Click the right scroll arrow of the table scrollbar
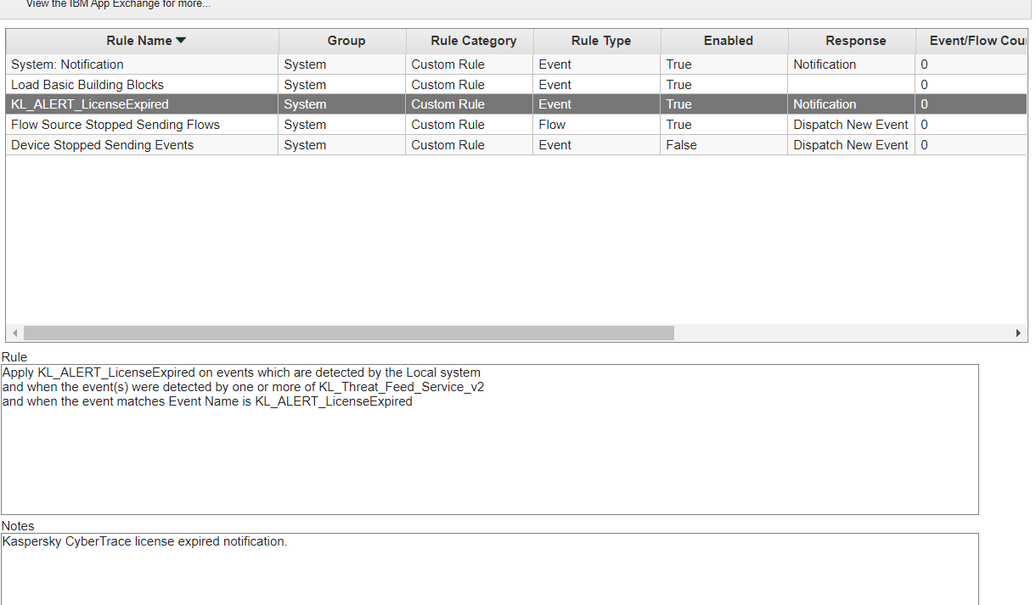 [x=1018, y=333]
